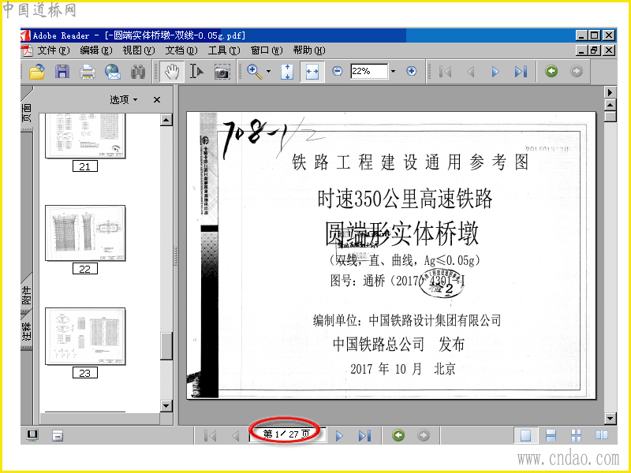Print the document with the printer icon
Viewport: 631px width, 473px height.
point(88,72)
